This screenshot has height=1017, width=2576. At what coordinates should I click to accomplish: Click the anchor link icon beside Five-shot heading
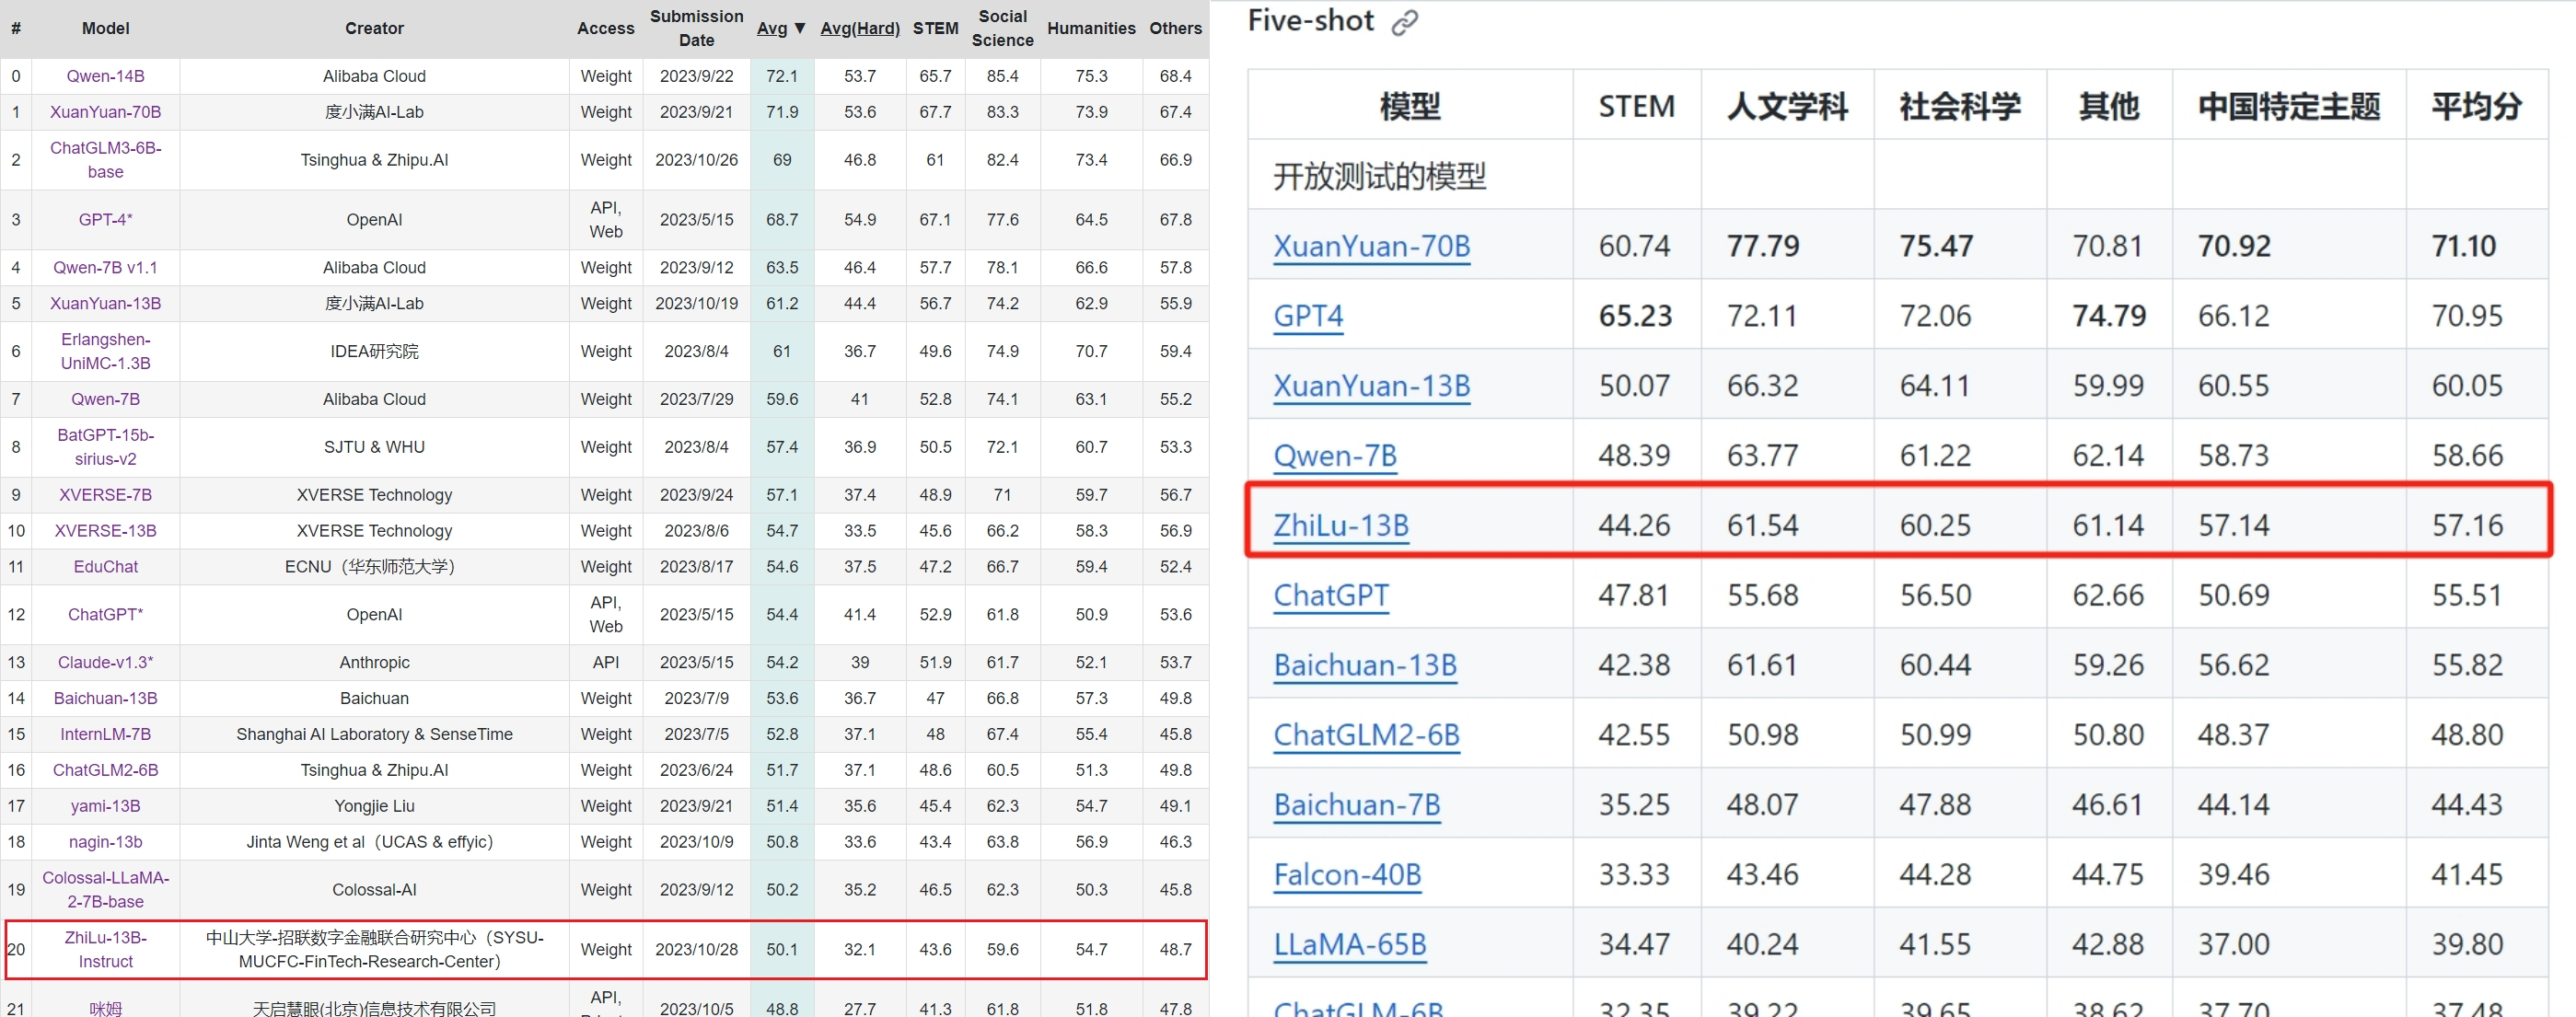point(1405,23)
